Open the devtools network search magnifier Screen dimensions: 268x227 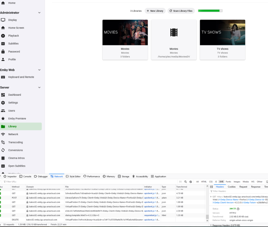pyautogui.click(x=185, y=182)
